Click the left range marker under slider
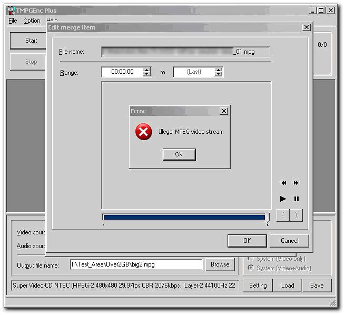This screenshot has height=315, width=345. [103, 225]
